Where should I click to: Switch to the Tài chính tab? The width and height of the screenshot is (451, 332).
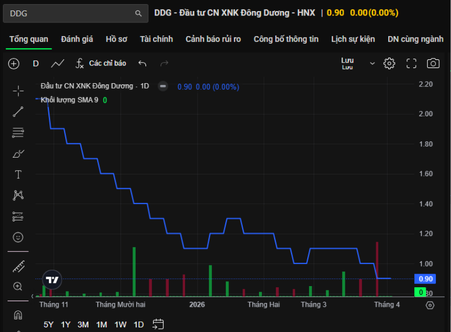click(156, 39)
